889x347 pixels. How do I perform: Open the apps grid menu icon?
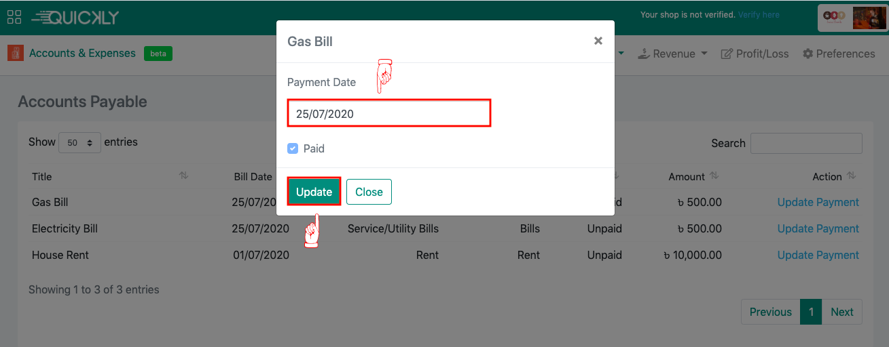(x=14, y=17)
